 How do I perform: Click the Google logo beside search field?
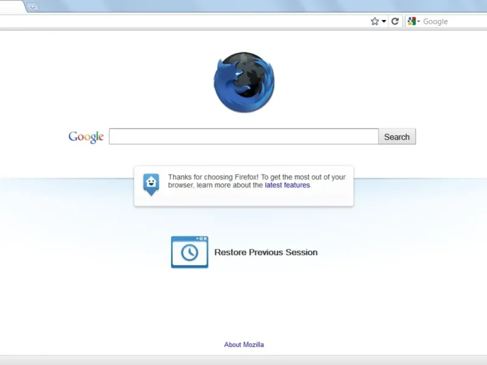click(x=86, y=137)
